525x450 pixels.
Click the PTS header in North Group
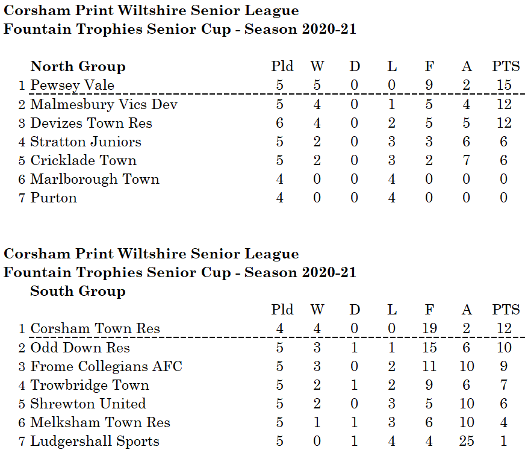tap(505, 67)
